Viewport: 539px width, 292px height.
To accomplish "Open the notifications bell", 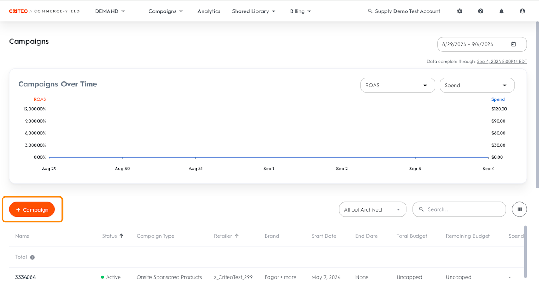I will coord(502,11).
